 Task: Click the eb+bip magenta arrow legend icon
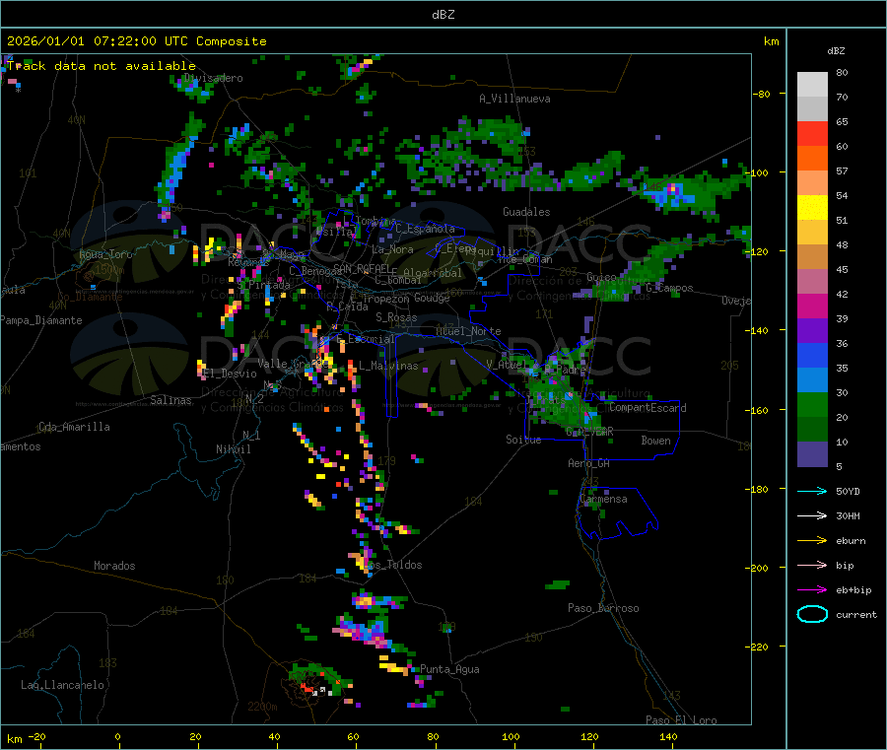812,589
